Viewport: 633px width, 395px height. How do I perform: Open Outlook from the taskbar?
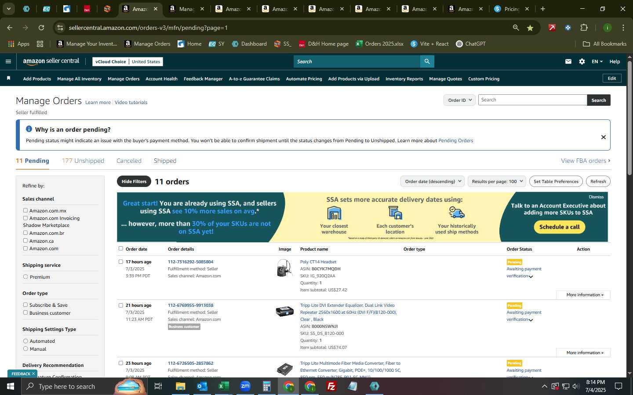(x=202, y=386)
